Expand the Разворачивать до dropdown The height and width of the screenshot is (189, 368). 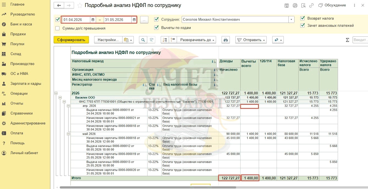coord(196,40)
